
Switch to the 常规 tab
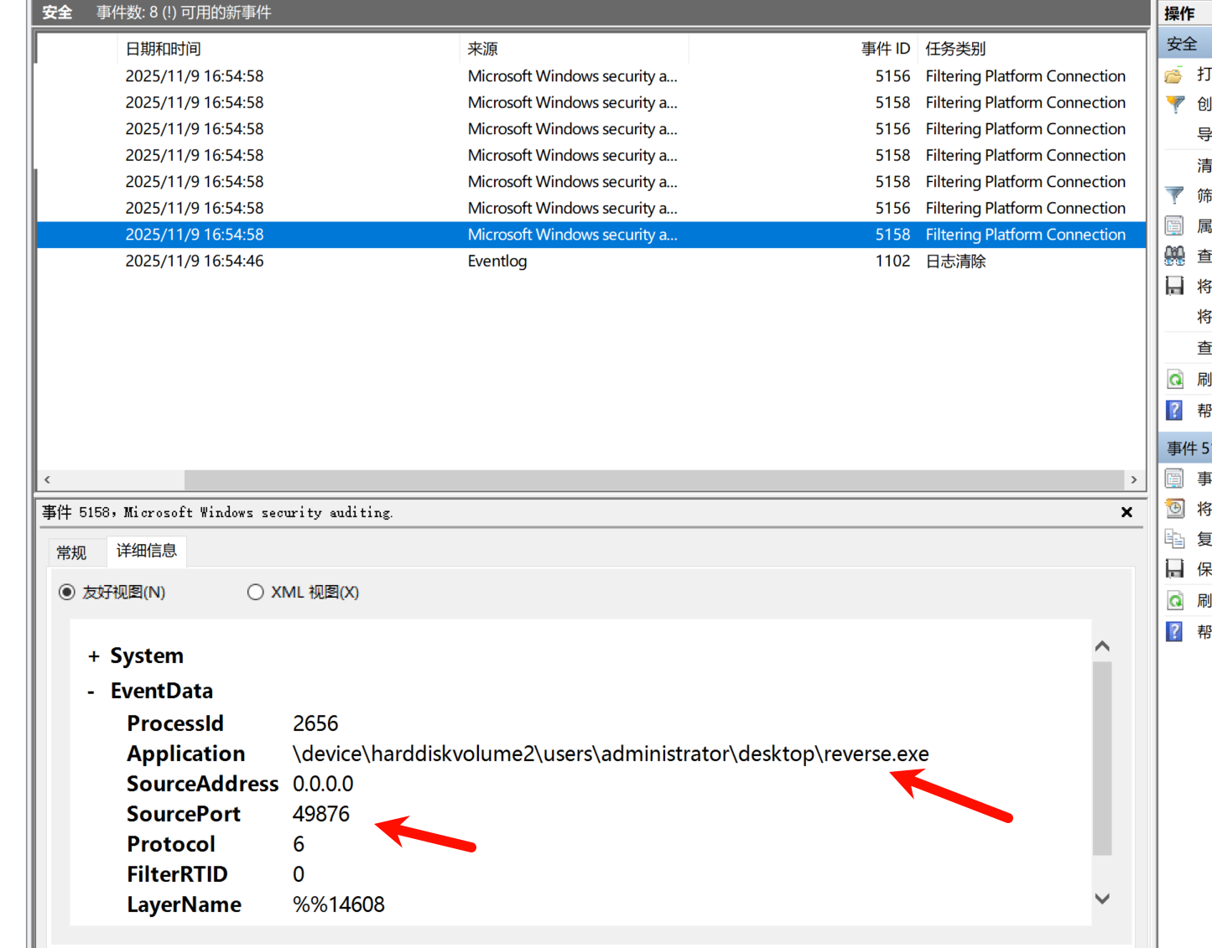click(x=71, y=552)
